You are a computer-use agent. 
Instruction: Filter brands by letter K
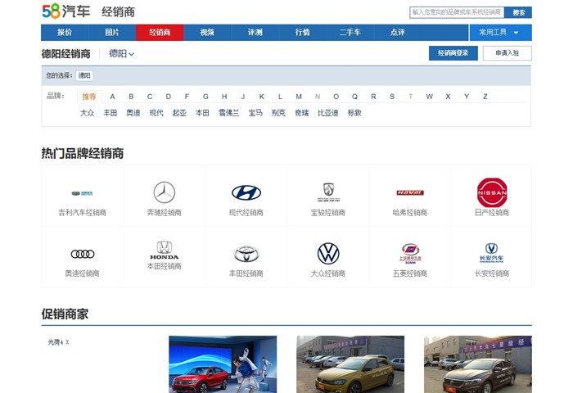[x=262, y=97]
